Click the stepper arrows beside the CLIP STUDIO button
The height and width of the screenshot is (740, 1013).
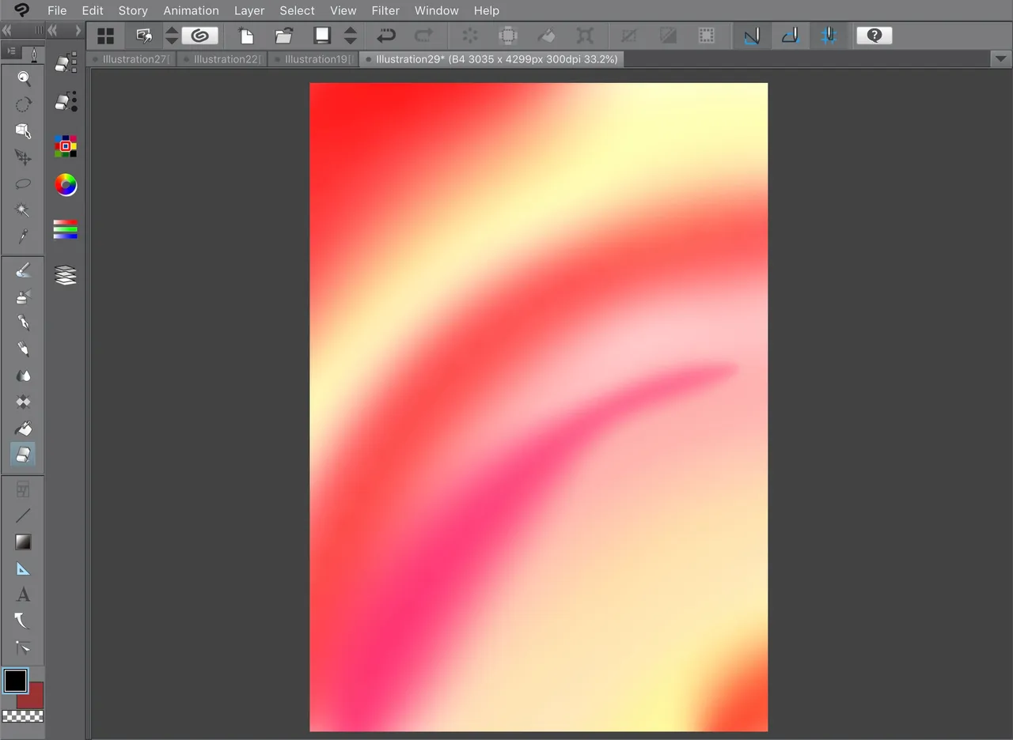[x=172, y=36]
